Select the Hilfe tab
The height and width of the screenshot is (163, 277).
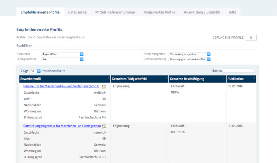pyautogui.click(x=232, y=12)
